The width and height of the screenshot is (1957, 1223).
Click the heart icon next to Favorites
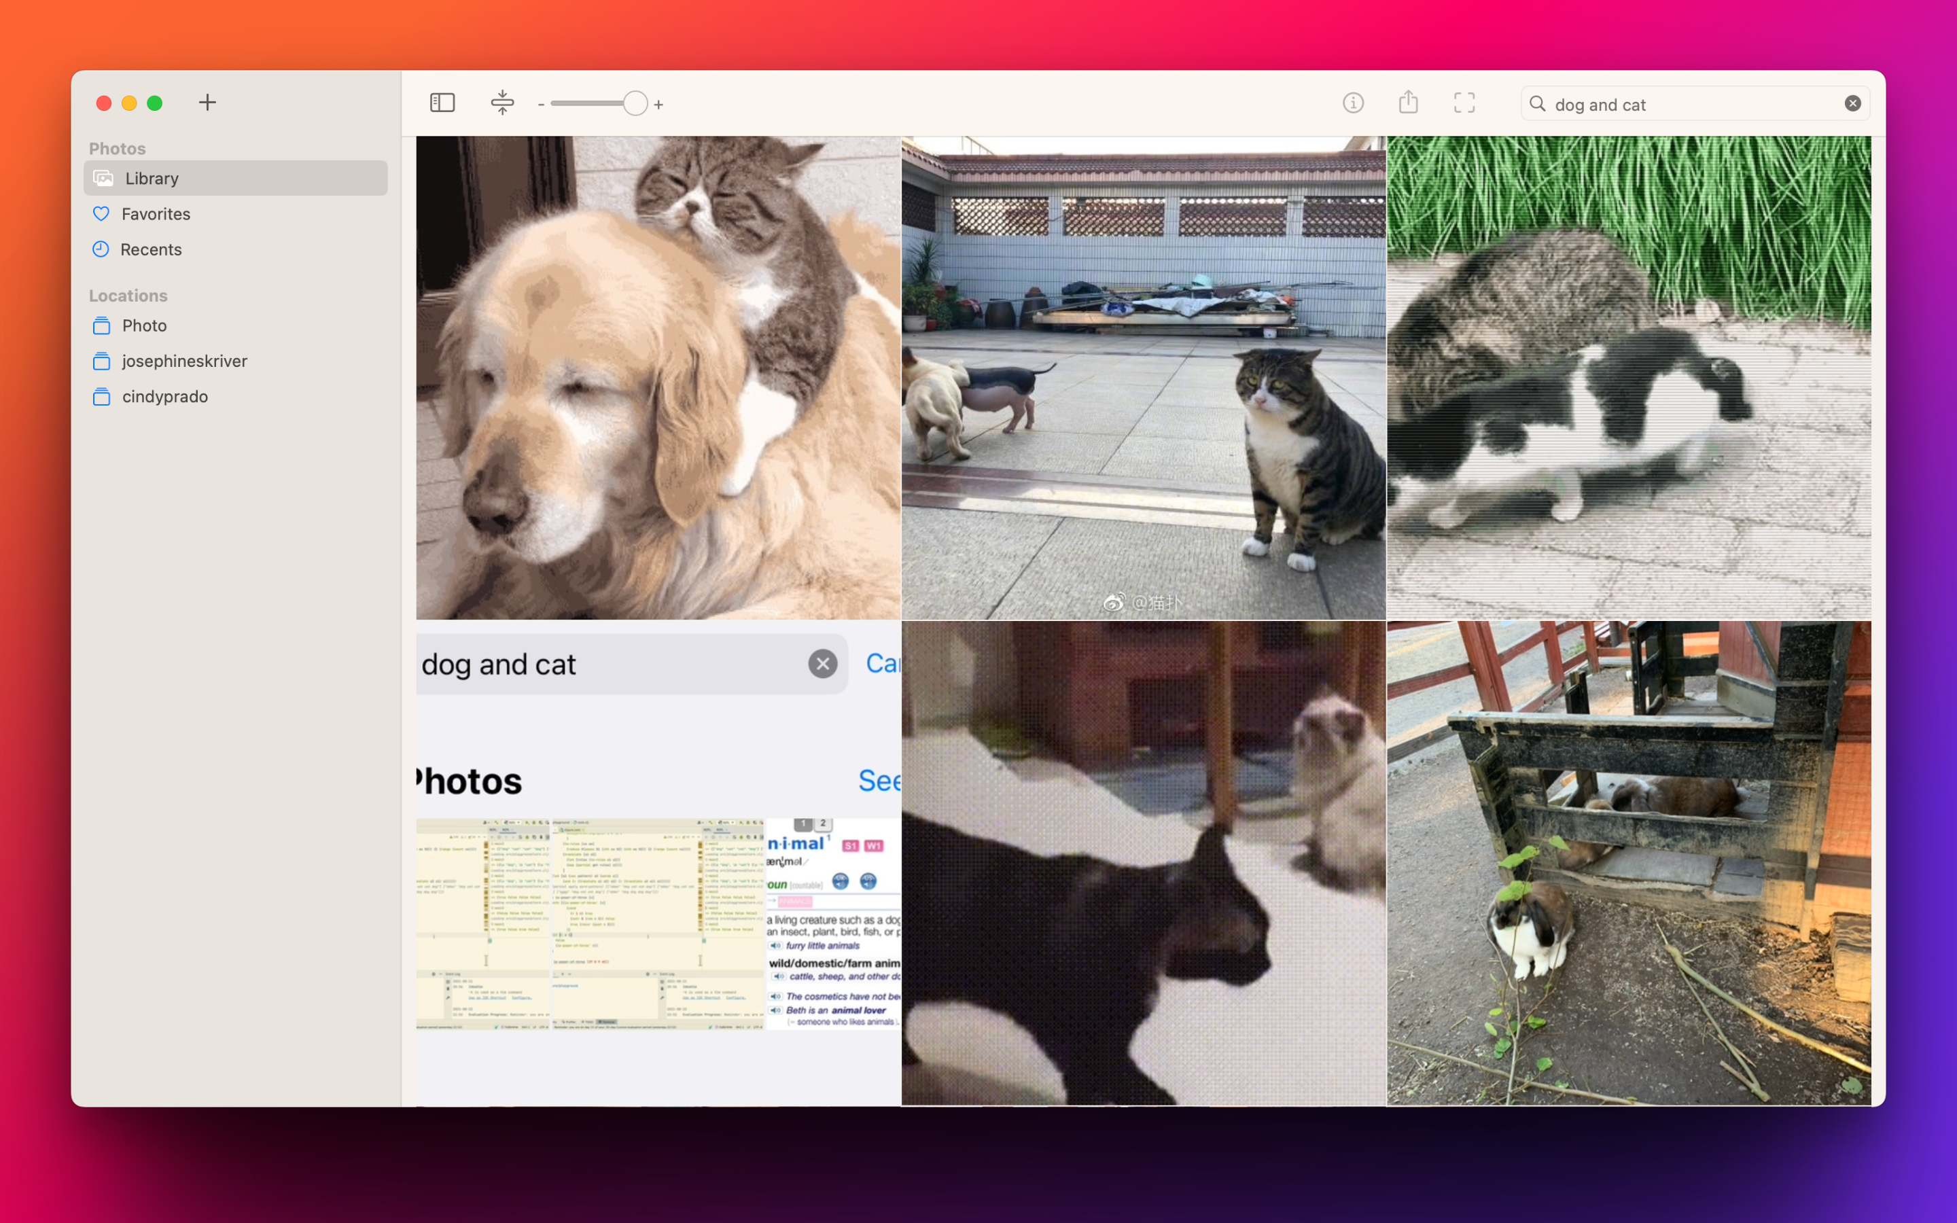[x=101, y=213]
